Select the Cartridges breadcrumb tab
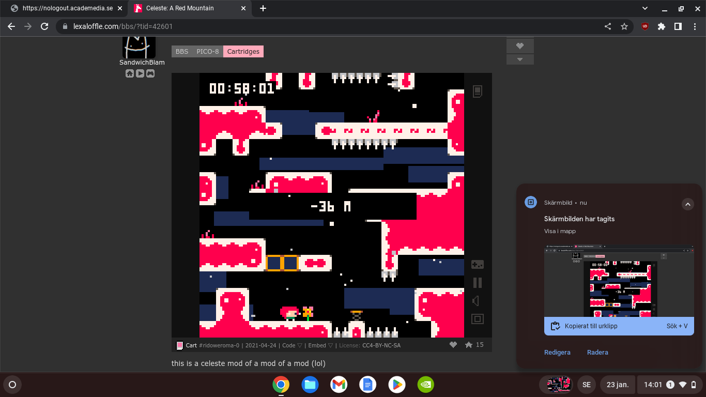 pyautogui.click(x=243, y=51)
